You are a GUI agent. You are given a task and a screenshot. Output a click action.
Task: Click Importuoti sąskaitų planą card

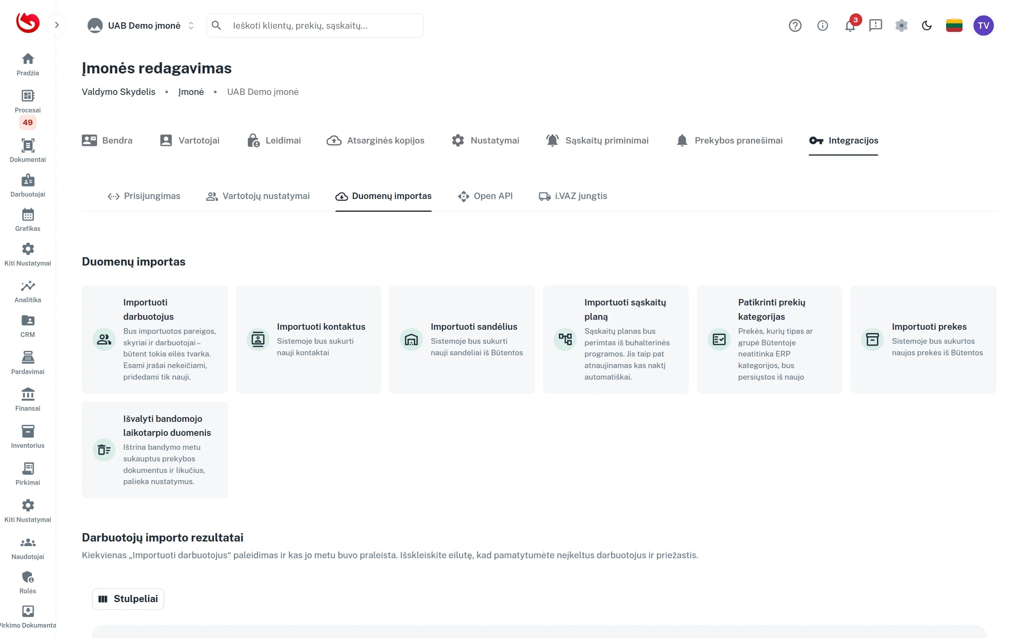[616, 339]
